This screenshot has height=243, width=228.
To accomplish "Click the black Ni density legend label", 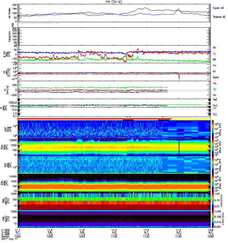I will (214, 71).
